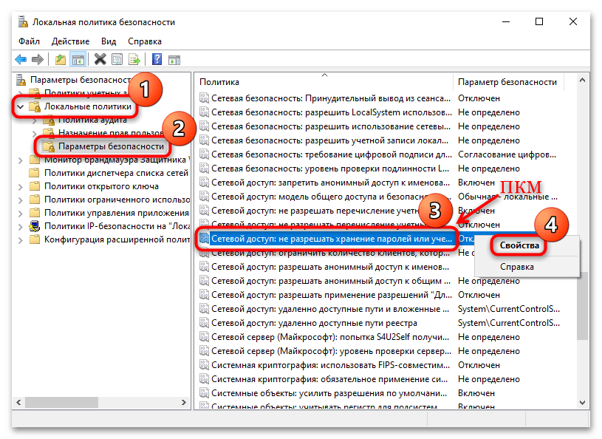
Task: Click the Export list toolbar icon
Action: pos(134,59)
